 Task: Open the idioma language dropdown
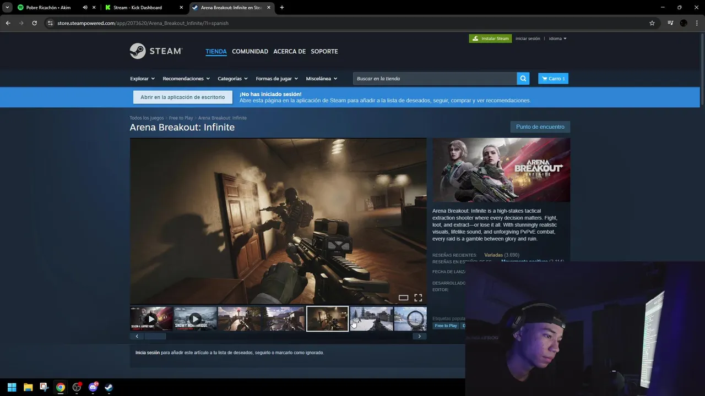(557, 38)
